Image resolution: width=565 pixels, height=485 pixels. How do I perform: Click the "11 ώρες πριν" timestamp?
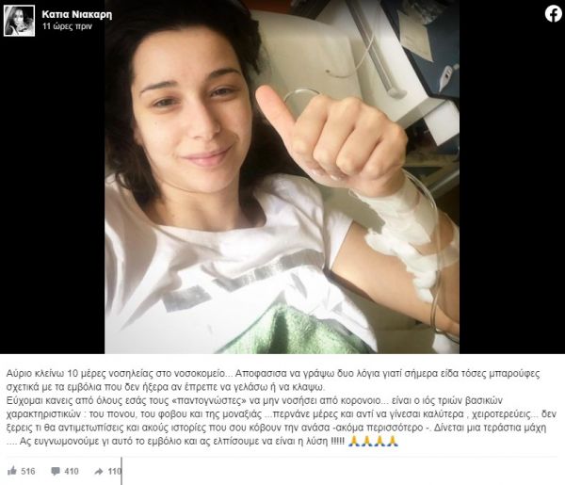(x=67, y=26)
